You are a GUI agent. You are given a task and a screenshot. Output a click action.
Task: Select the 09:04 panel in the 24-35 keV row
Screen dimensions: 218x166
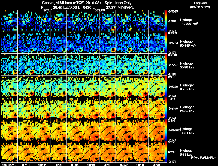coord(156,108)
